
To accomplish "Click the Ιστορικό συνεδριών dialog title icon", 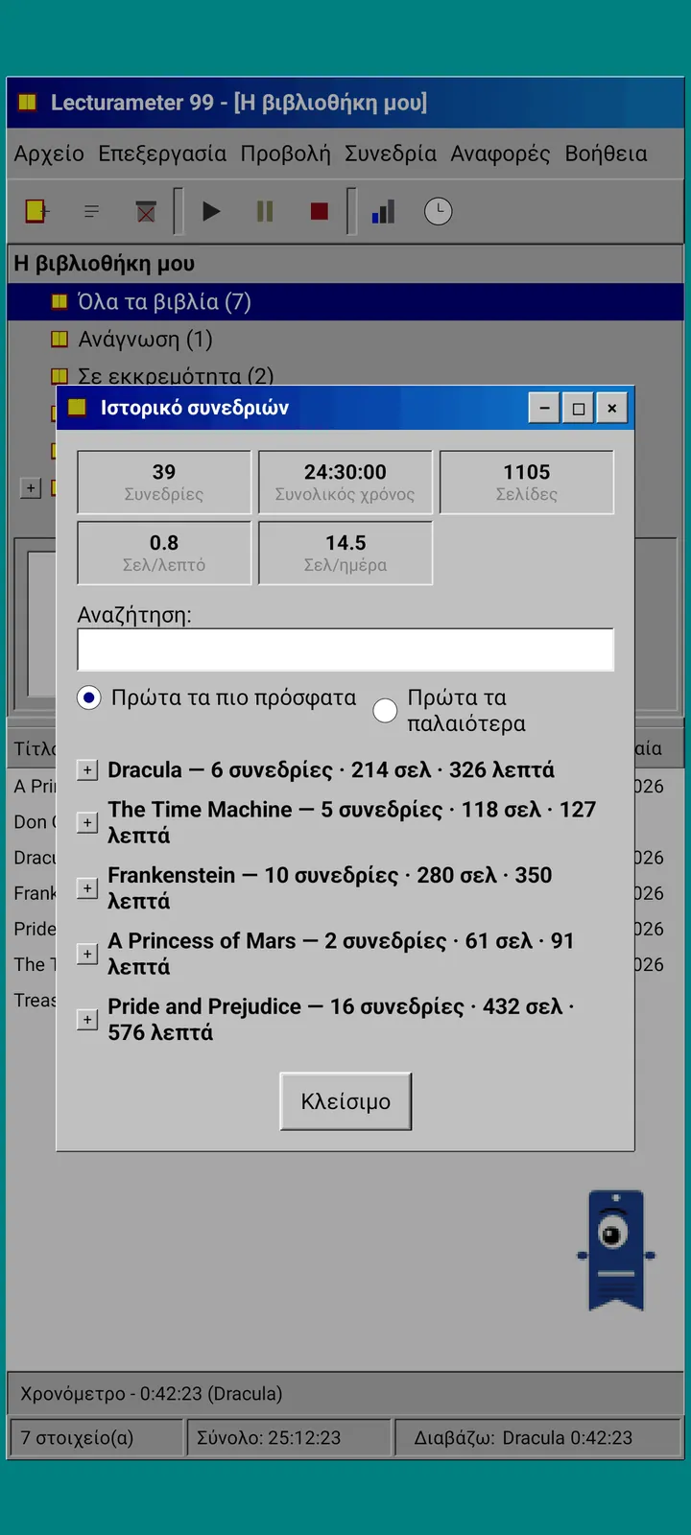I will point(77,408).
